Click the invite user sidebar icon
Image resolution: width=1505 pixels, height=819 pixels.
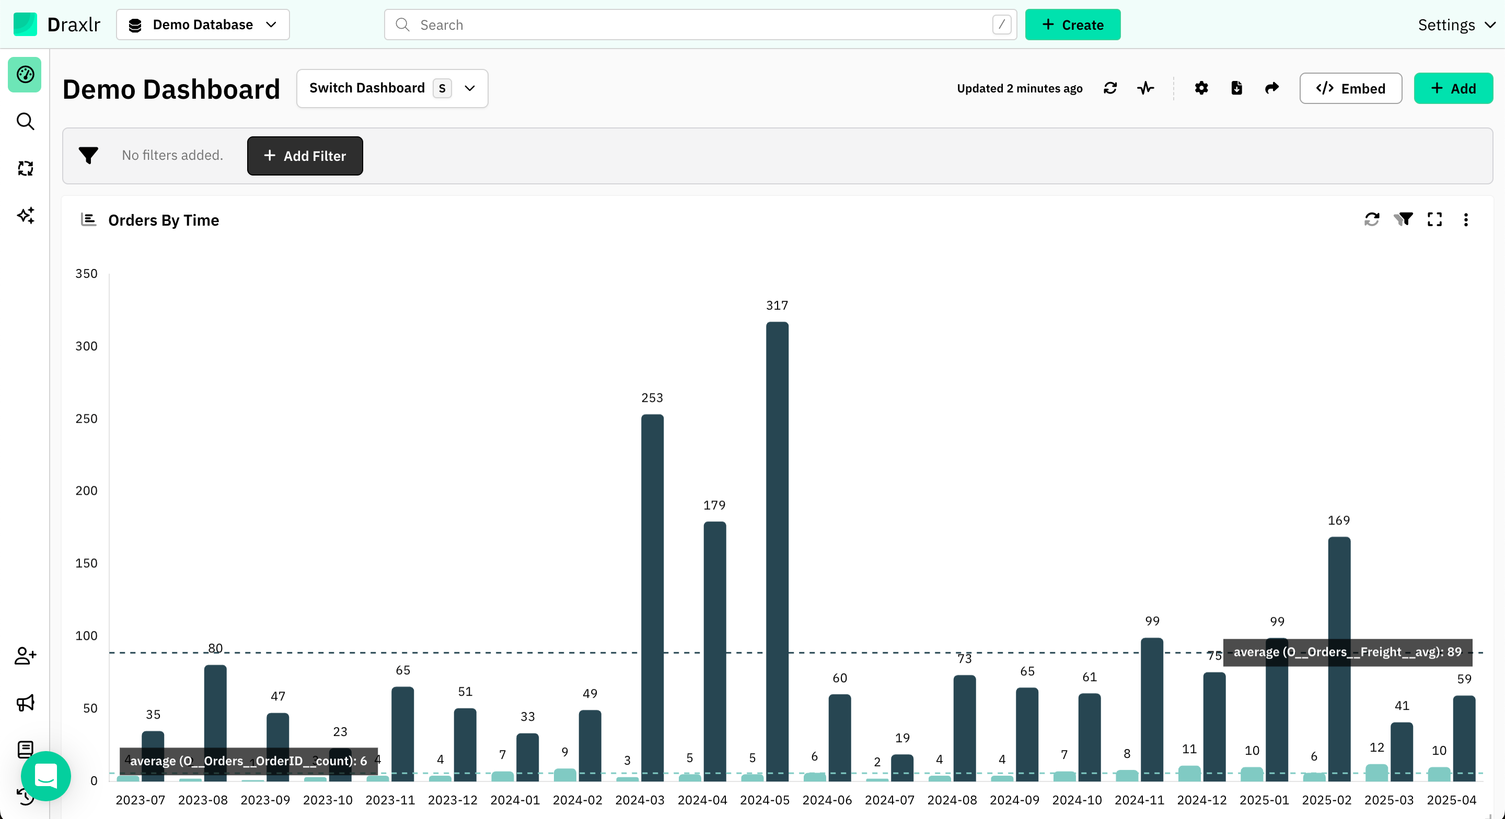coord(25,656)
